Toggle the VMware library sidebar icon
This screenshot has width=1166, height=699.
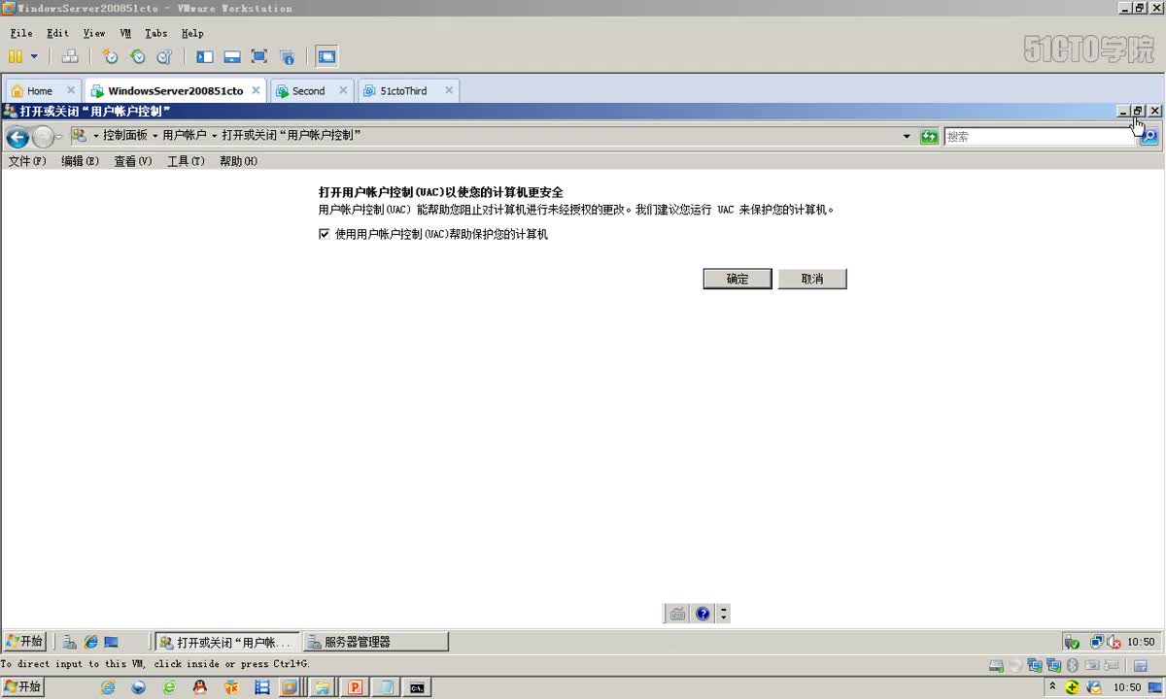click(x=205, y=56)
